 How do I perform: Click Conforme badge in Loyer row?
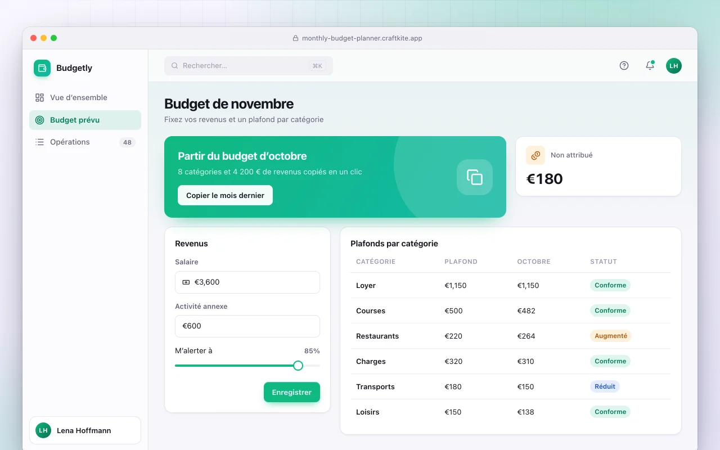point(610,285)
